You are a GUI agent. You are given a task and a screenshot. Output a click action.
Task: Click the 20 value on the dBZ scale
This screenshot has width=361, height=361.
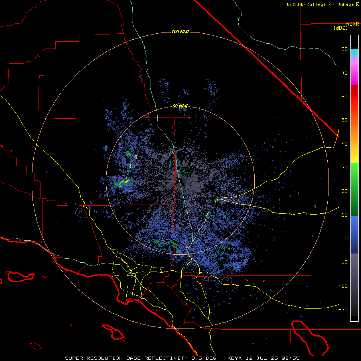click(x=345, y=191)
